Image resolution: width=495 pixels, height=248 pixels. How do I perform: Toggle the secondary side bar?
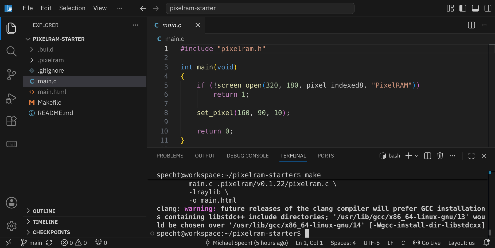pos(488,8)
